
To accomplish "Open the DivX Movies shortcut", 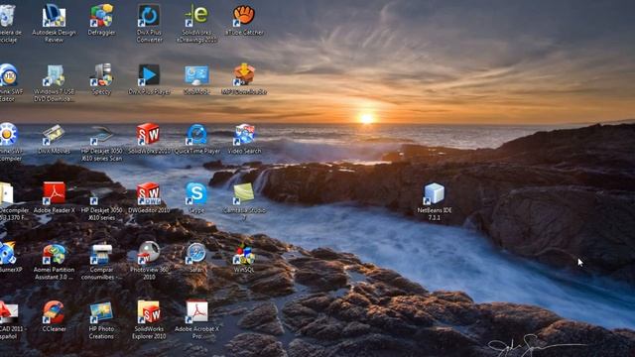I will click(54, 135).
